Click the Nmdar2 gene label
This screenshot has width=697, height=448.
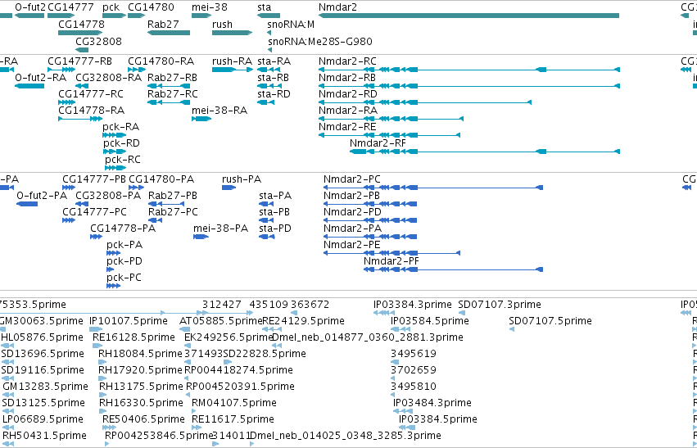coord(337,7)
